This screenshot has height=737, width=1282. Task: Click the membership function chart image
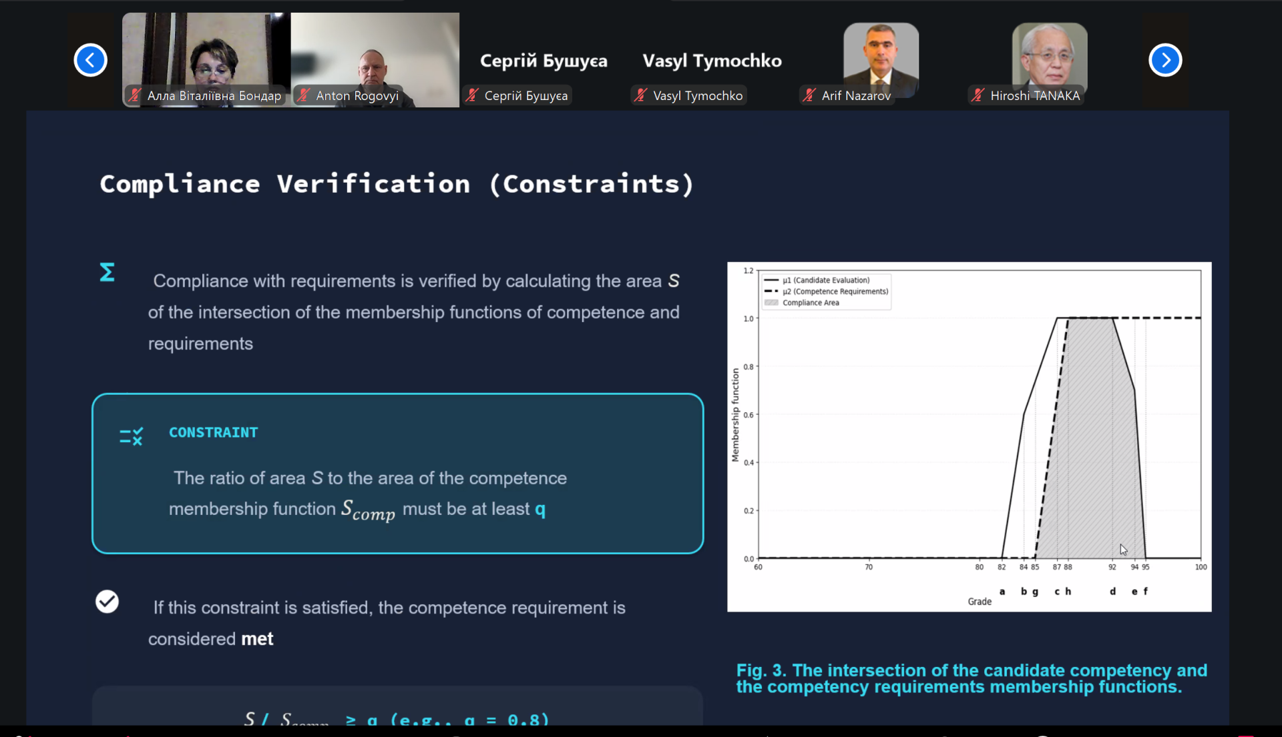[968, 436]
